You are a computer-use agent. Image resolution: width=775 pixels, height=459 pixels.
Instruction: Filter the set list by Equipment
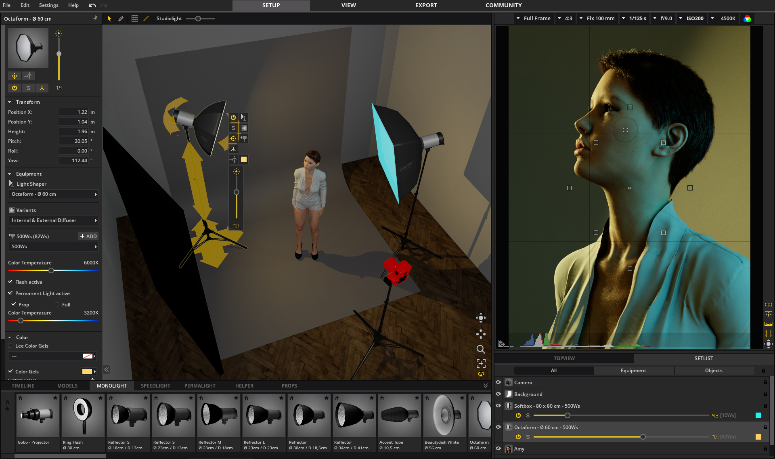coord(633,370)
